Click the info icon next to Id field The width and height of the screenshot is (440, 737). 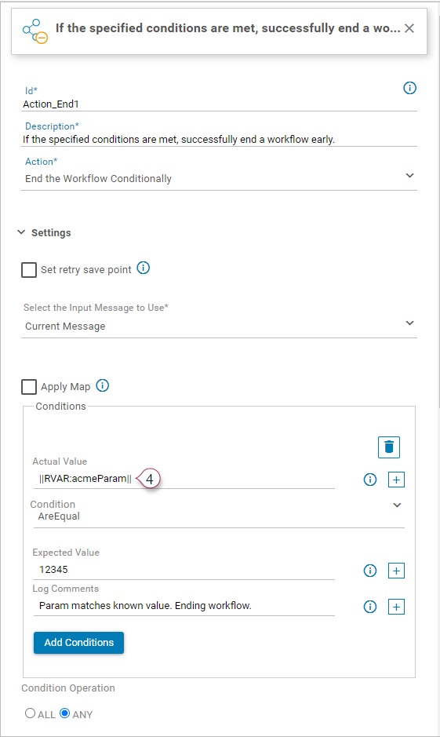[x=409, y=88]
